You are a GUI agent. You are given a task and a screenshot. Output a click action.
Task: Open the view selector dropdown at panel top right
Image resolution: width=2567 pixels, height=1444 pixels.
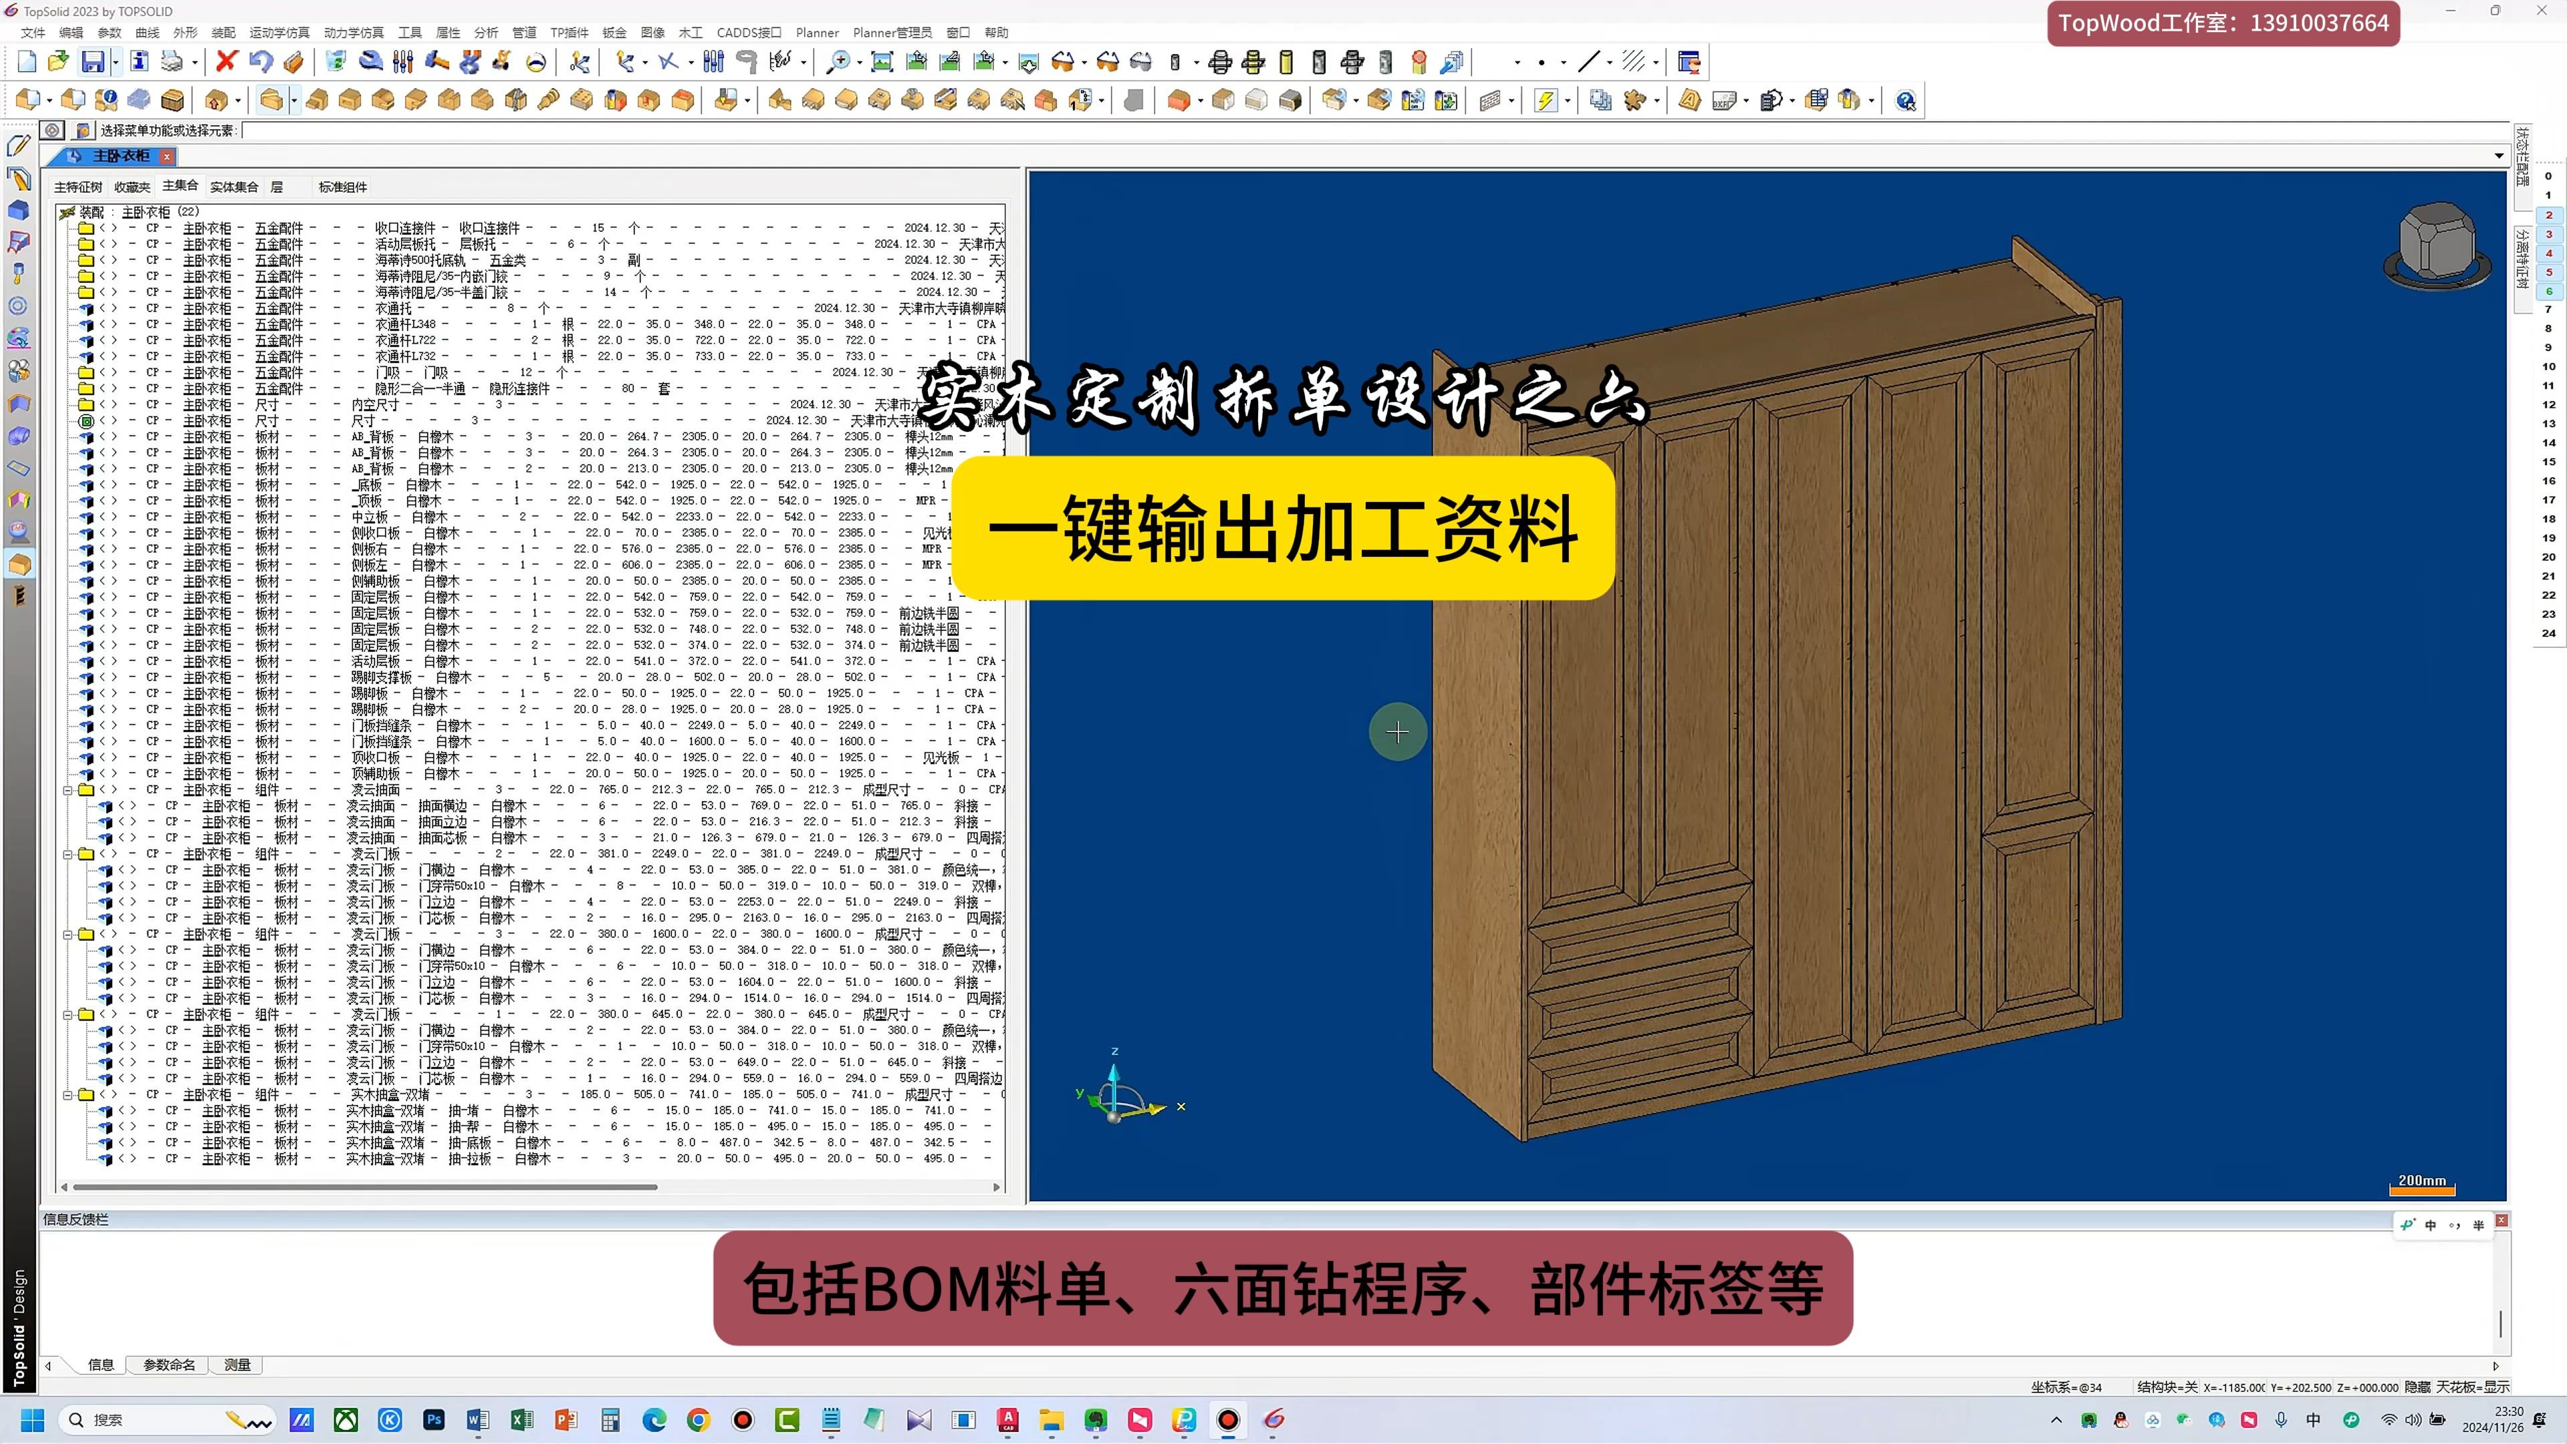pos(2498,156)
